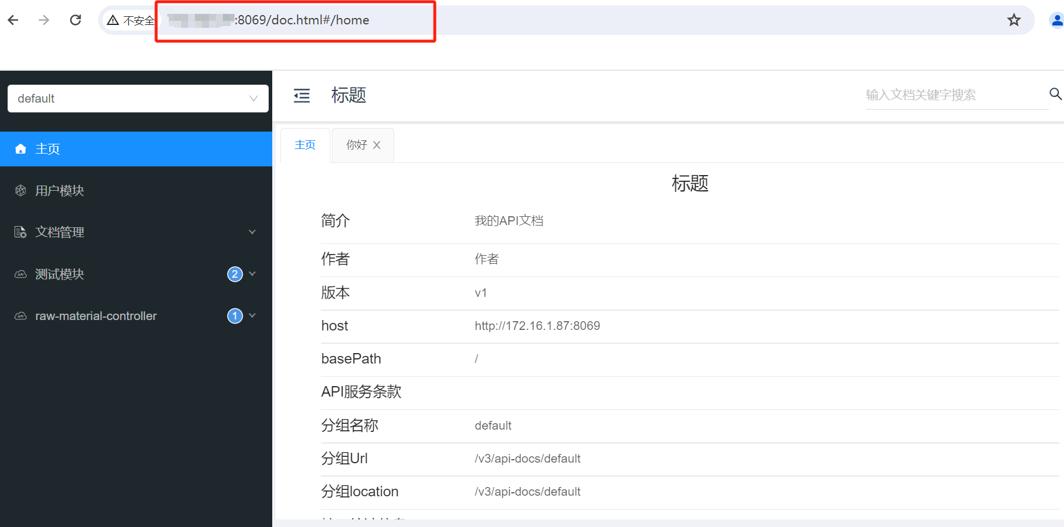Click the badge showing 1 on raw-material-controller
The image size is (1064, 527).
(235, 316)
